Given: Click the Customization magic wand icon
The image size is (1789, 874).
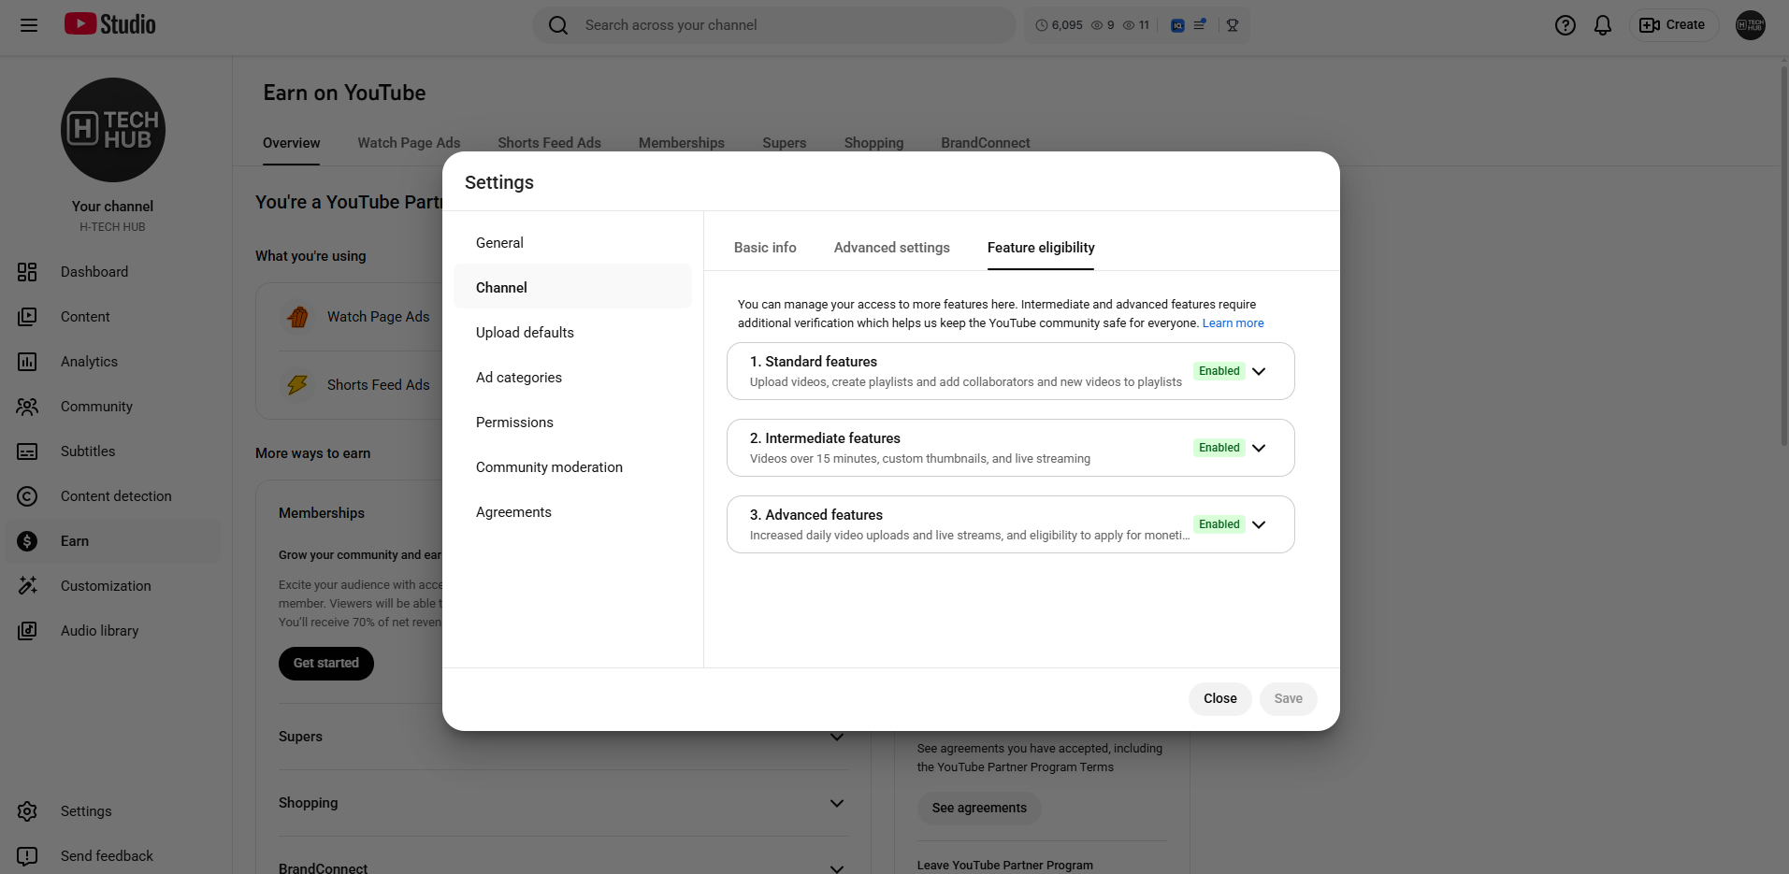Looking at the screenshot, I should point(27,586).
